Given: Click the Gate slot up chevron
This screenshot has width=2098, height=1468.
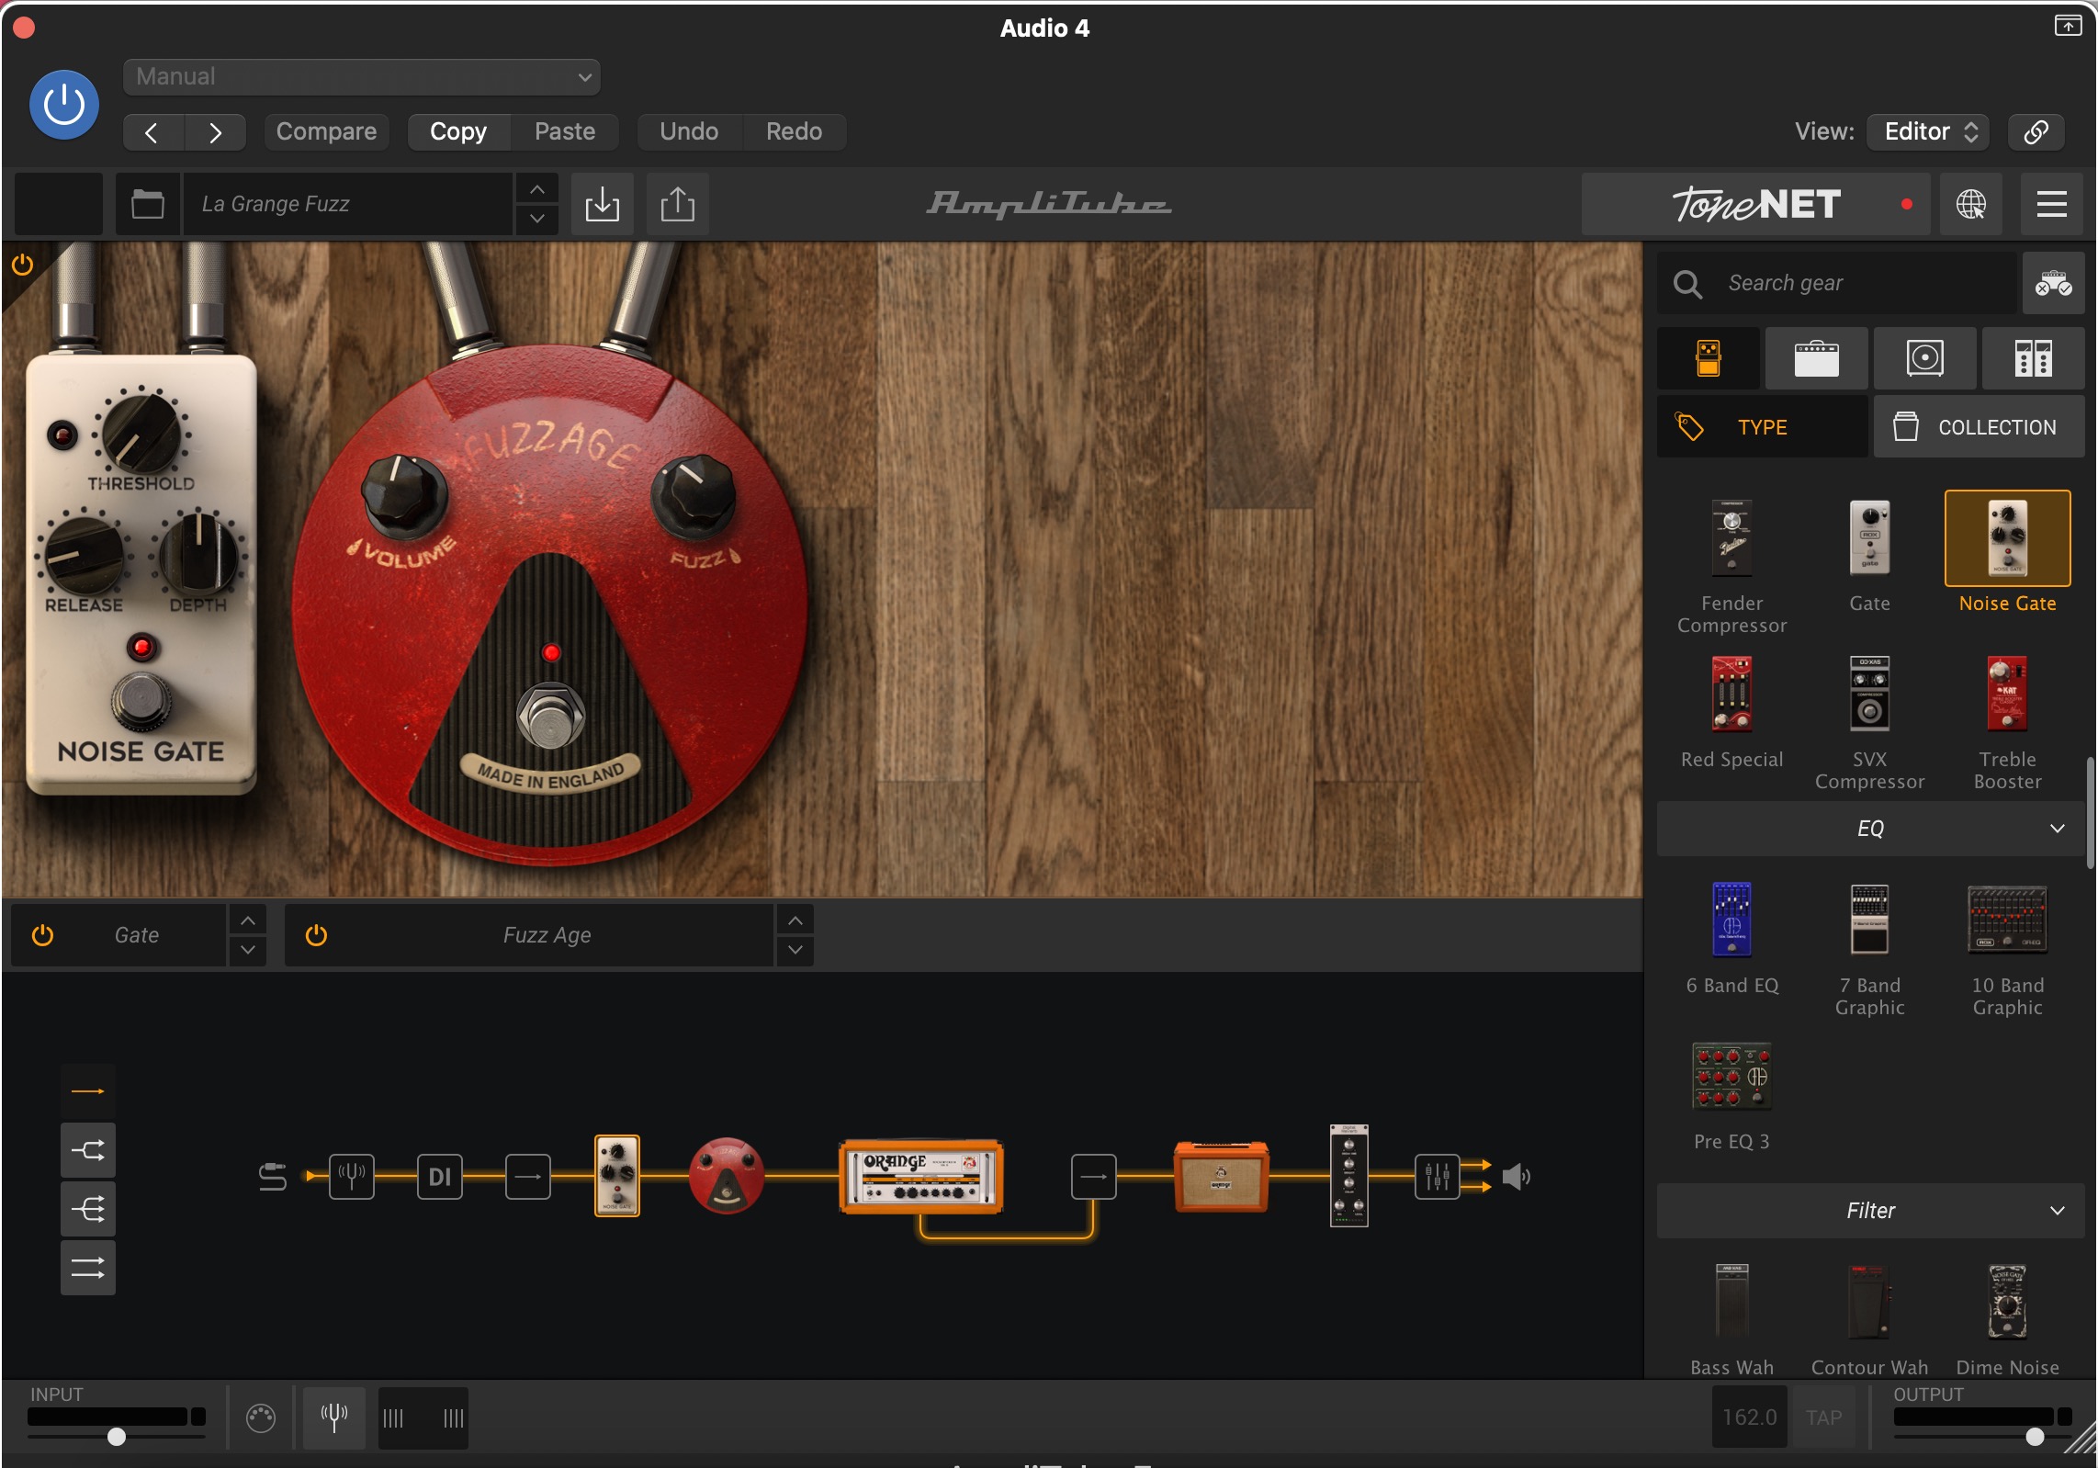Looking at the screenshot, I should click(247, 920).
